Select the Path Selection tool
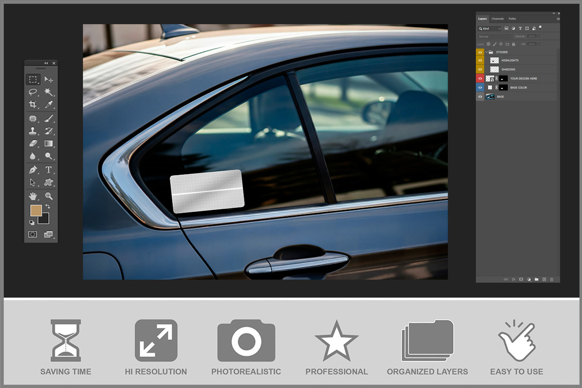582x388 pixels. [33, 182]
